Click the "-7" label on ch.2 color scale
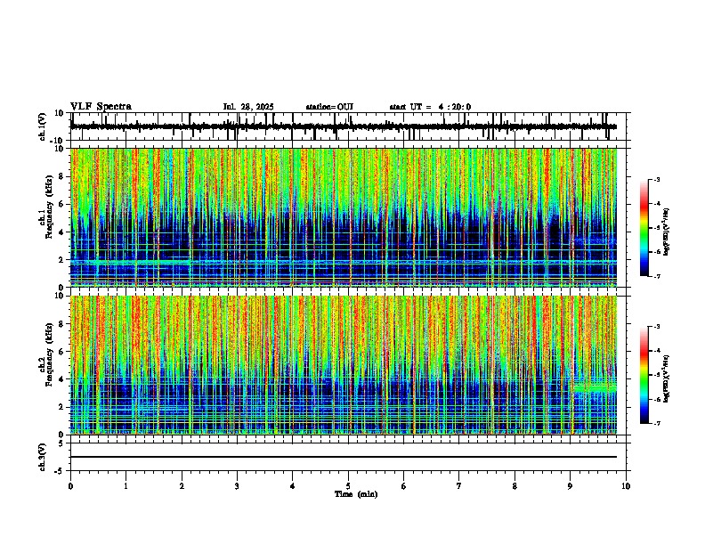This screenshot has width=705, height=545. click(656, 423)
